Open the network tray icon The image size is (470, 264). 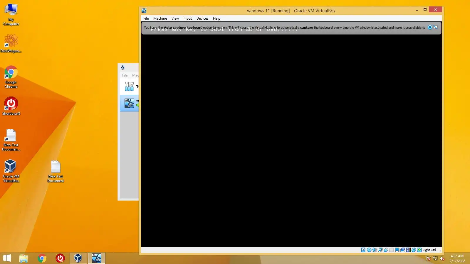(x=435, y=258)
